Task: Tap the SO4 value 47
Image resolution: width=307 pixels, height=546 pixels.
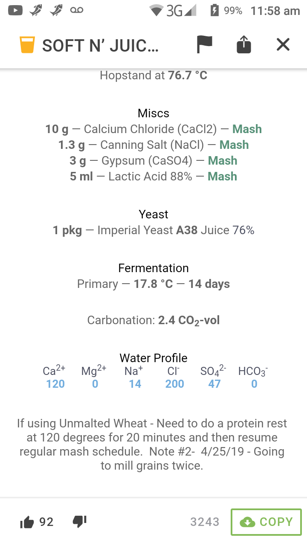Action: click(214, 384)
